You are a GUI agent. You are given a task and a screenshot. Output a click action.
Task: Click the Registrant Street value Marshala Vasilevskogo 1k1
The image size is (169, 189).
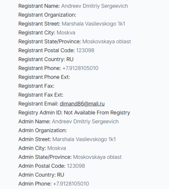tap(93, 24)
